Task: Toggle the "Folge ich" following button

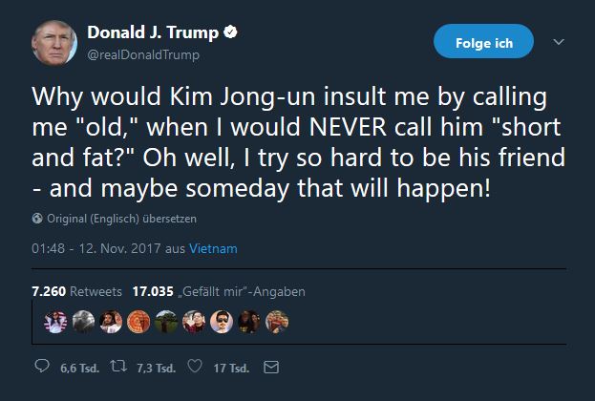Action: click(485, 43)
